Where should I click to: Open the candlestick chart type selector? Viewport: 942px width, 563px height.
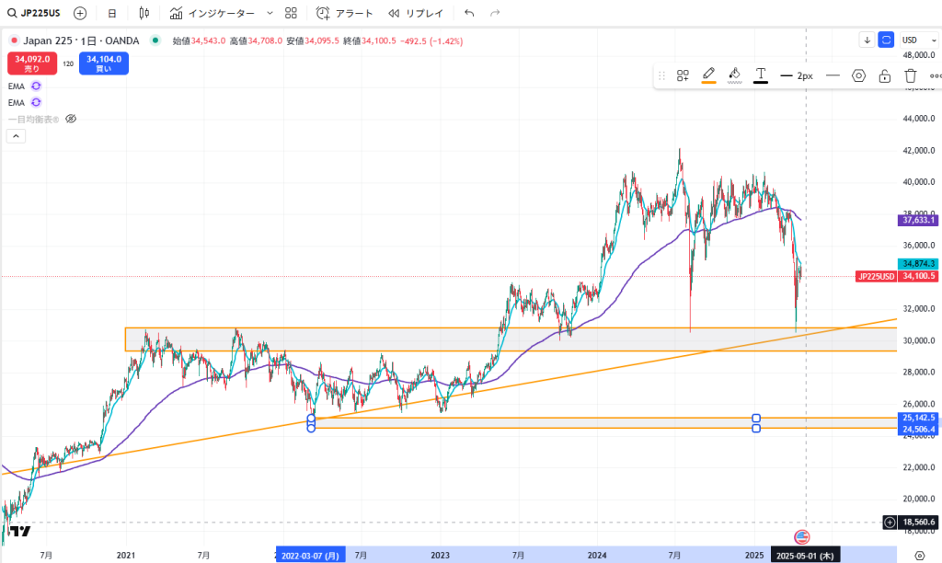(x=144, y=13)
